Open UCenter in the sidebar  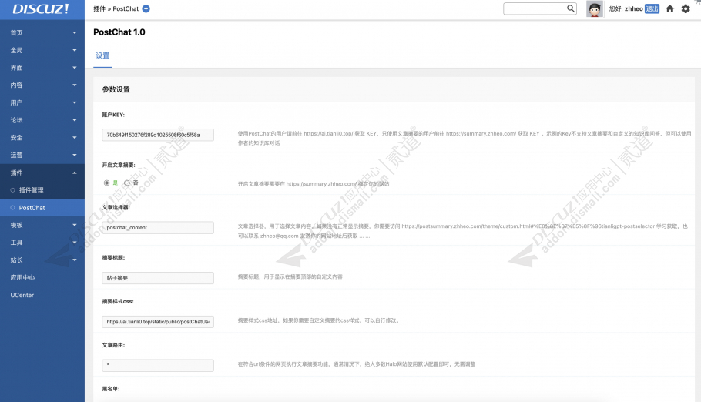click(42, 295)
